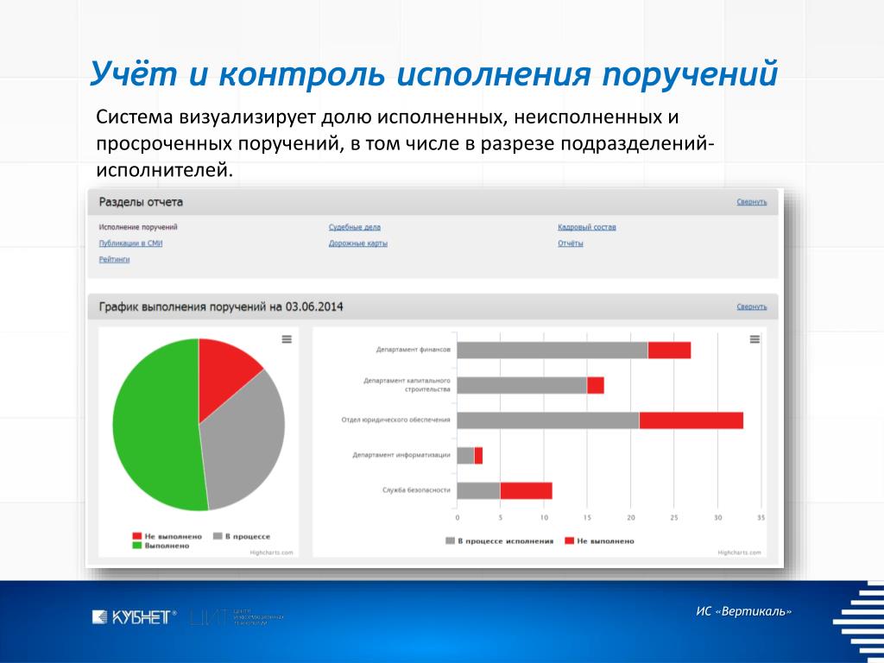Open the Кадровый состав section

(587, 227)
